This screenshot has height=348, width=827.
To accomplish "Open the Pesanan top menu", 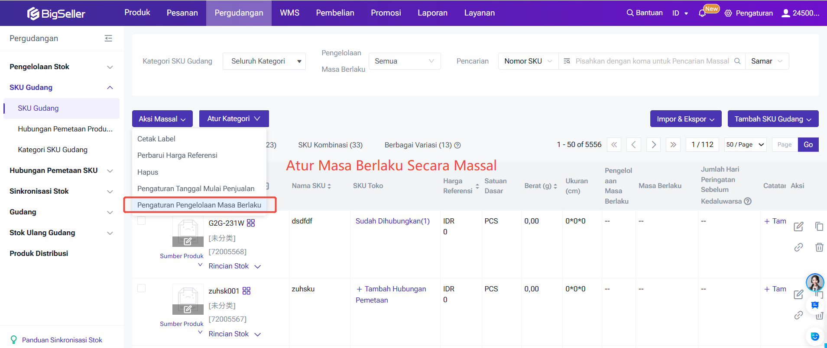I will pos(182,13).
